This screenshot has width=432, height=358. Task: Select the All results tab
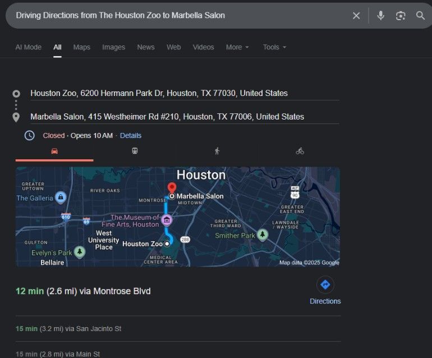point(57,47)
